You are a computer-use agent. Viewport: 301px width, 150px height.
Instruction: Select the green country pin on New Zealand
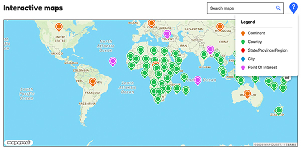click(279, 111)
